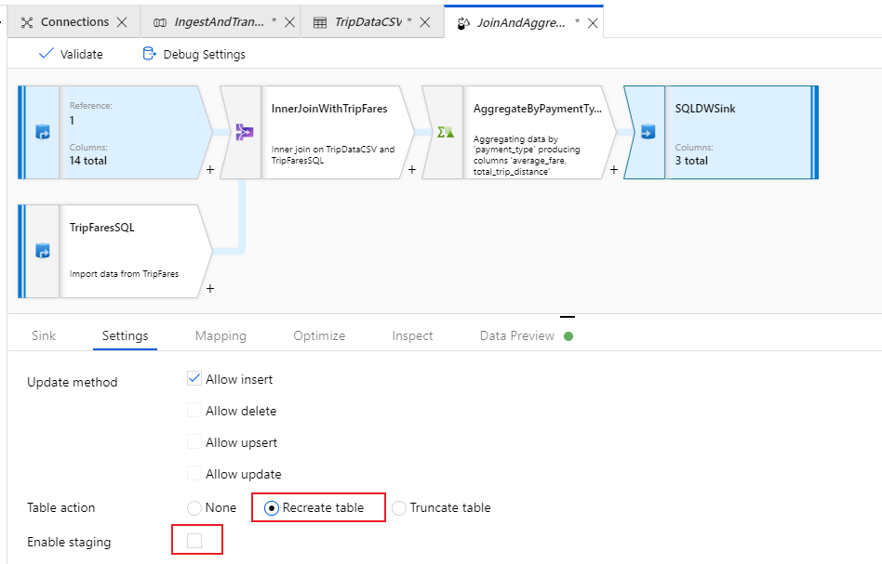Switch to the Data Preview panel
Image resolution: width=882 pixels, height=564 pixels.
pos(516,336)
